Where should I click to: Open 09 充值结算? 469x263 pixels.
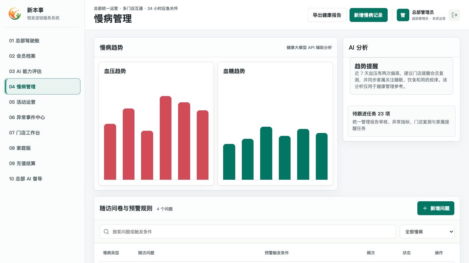(x=43, y=163)
